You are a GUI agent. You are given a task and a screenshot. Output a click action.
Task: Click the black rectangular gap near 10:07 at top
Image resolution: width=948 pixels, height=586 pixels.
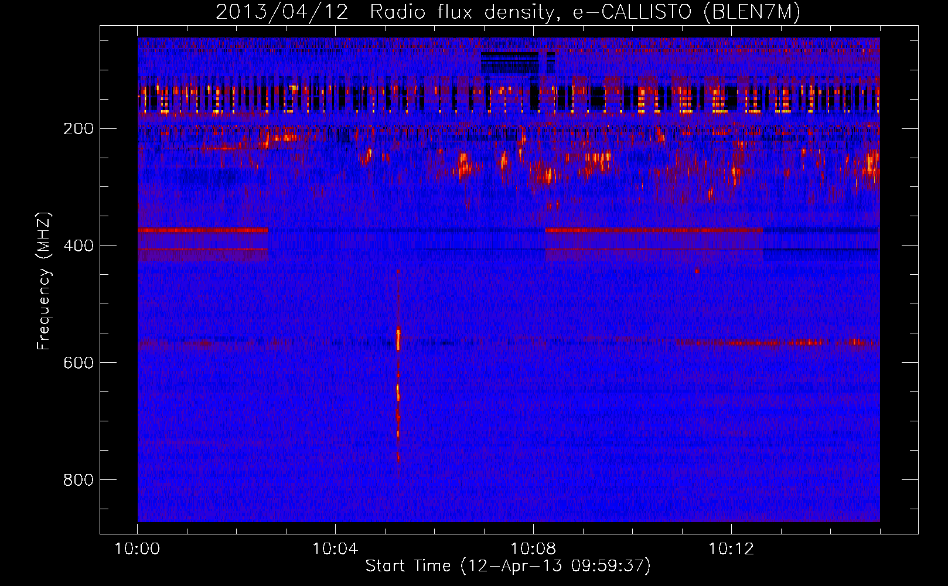click(510, 63)
